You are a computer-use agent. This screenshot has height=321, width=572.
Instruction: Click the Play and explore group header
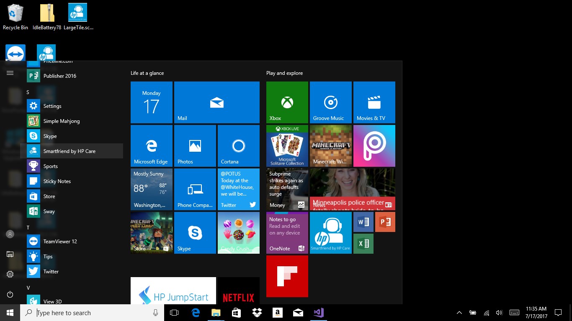pyautogui.click(x=285, y=73)
